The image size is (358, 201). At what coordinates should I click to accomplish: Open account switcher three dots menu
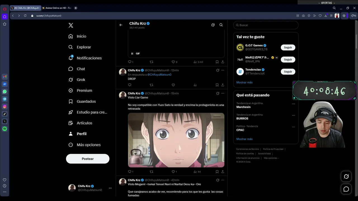[x=110, y=188]
